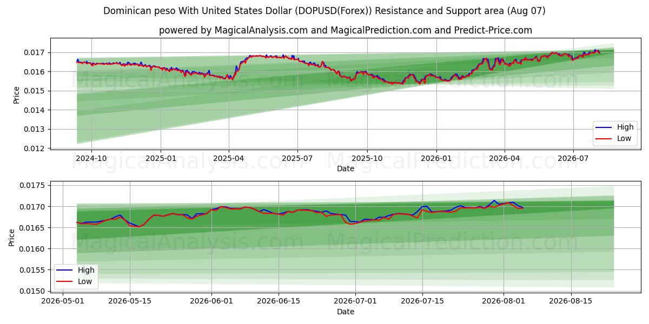Click the '2024-10' x-axis tick label
This screenshot has height=324, width=649.
pyautogui.click(x=91, y=158)
